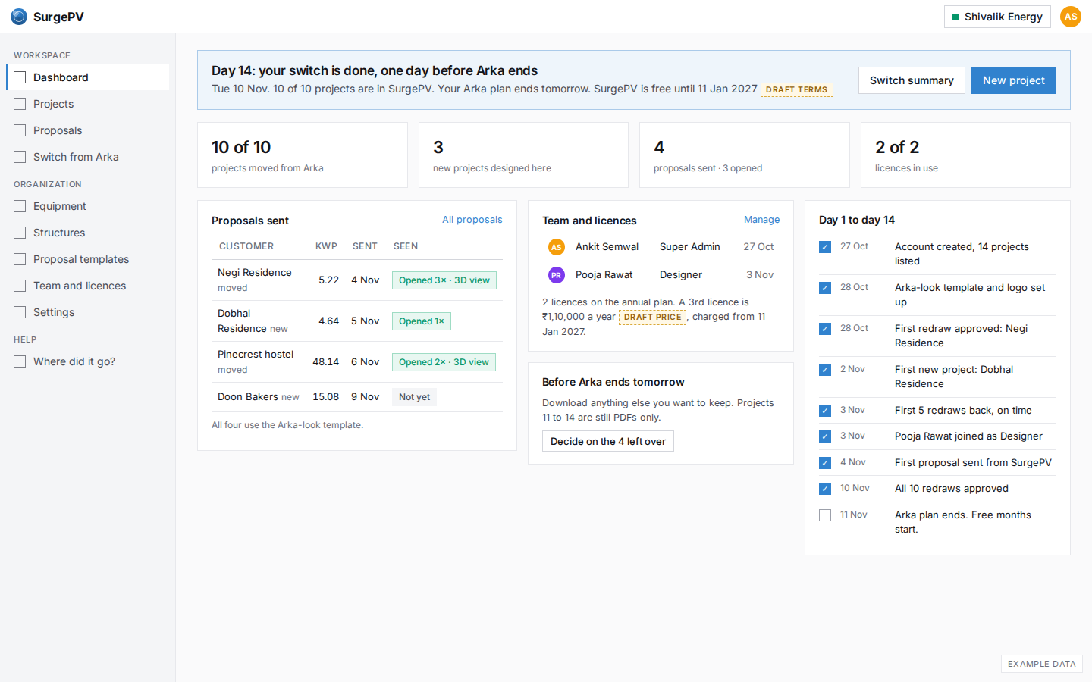Click the icon beside Where did it go?
The height and width of the screenshot is (682, 1092).
20,361
